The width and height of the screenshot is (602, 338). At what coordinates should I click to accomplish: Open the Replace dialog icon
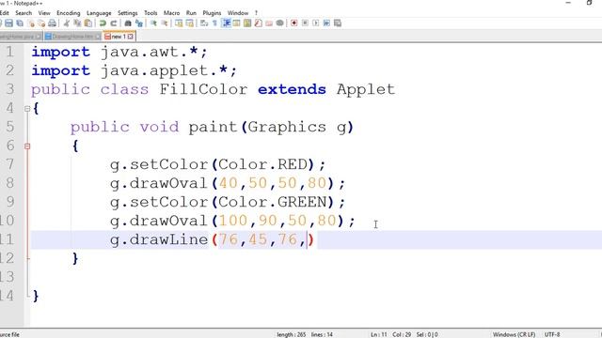139,23
